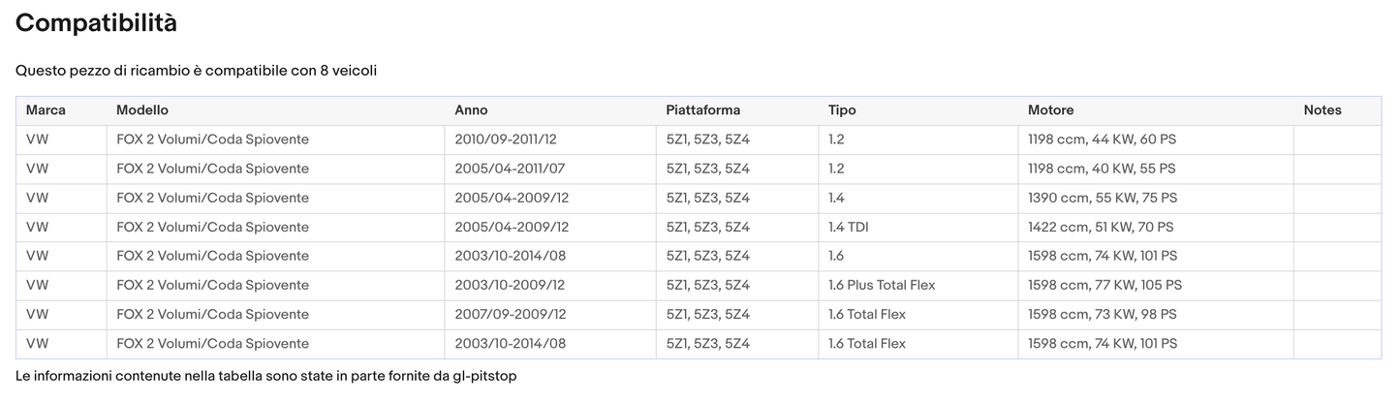Viewport: 1400px width, 401px height.
Task: Select the Anno column header
Action: 471,110
